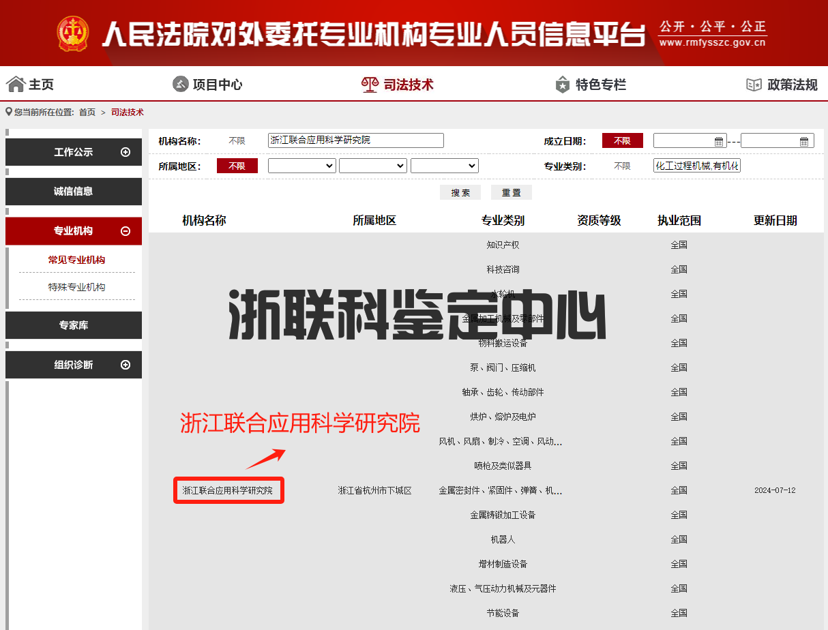Screen dimensions: 828x630
Task: Click the star badge icon beside 特色专栏
Action: (563, 85)
